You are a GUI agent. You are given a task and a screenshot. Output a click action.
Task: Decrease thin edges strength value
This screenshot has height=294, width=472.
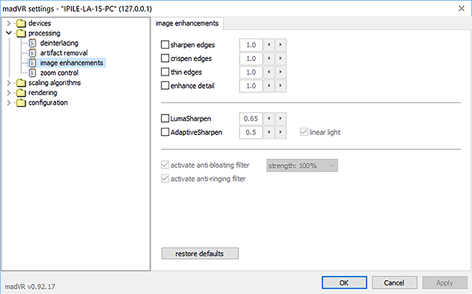269,72
